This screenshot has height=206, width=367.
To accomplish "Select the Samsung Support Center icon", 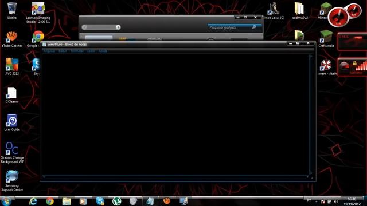I will click(x=12, y=181).
